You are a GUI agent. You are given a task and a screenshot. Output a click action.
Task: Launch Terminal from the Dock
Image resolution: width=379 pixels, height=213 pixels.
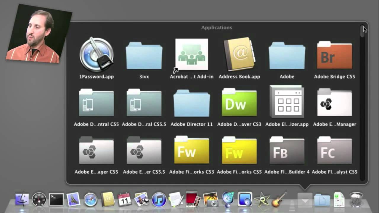click(56, 199)
